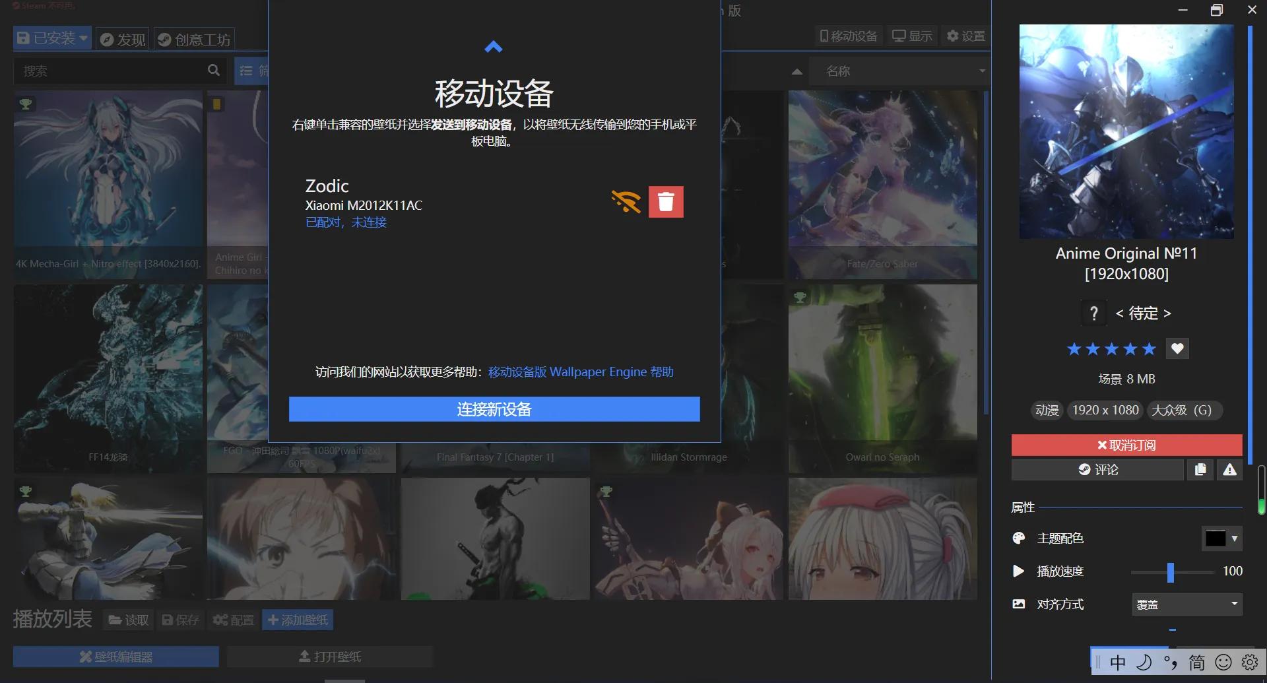The image size is (1267, 683).
Task: Open the 主题配色 color swatch dropdown
Action: tap(1222, 538)
